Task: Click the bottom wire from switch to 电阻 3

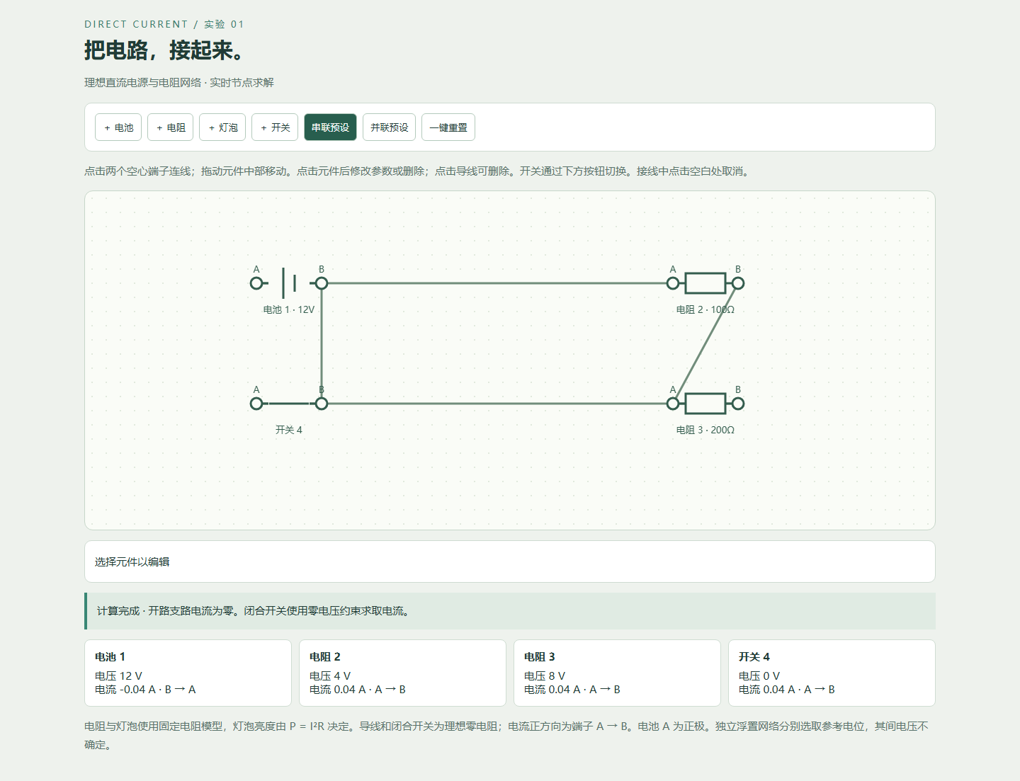Action: (x=496, y=404)
